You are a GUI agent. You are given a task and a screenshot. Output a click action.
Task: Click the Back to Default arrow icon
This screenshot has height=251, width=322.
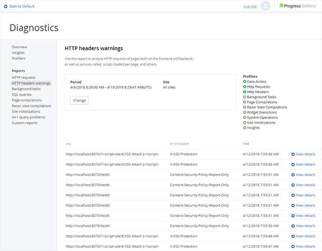pyautogui.click(x=6, y=6)
